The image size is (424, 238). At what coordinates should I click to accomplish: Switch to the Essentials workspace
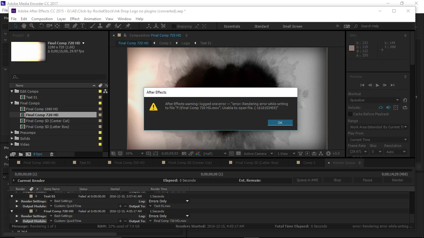(232, 26)
